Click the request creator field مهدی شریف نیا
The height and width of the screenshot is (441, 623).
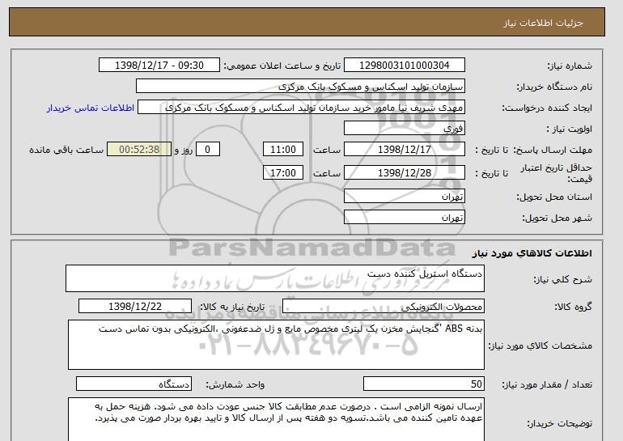click(301, 108)
